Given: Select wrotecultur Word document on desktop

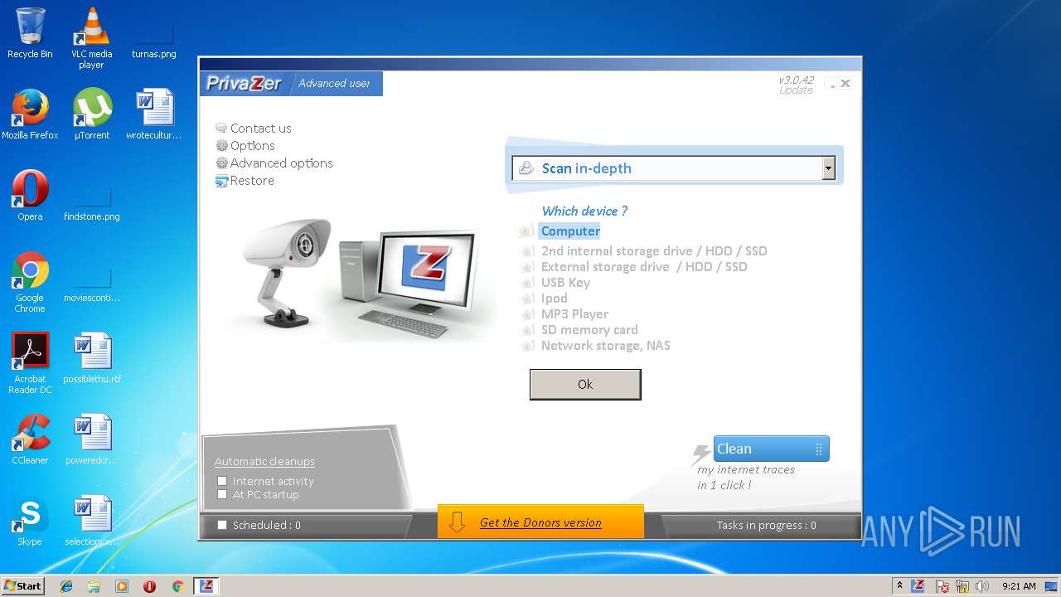Looking at the screenshot, I should pyautogui.click(x=154, y=114).
